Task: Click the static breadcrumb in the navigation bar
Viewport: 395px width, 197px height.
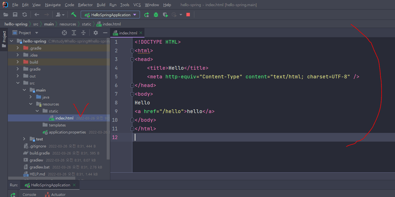Action: (87, 24)
